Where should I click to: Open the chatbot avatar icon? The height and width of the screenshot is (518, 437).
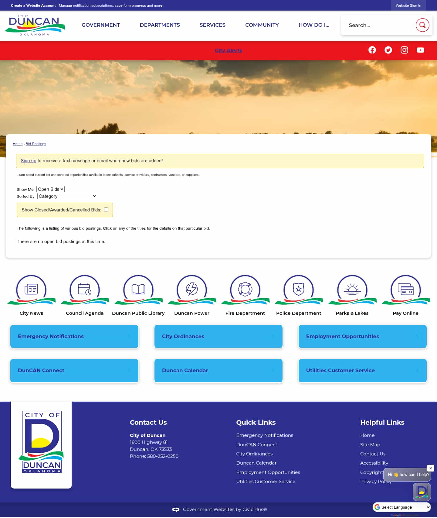click(422, 492)
